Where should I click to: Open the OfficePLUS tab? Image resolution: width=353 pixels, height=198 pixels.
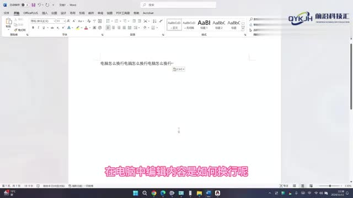pyautogui.click(x=31, y=13)
